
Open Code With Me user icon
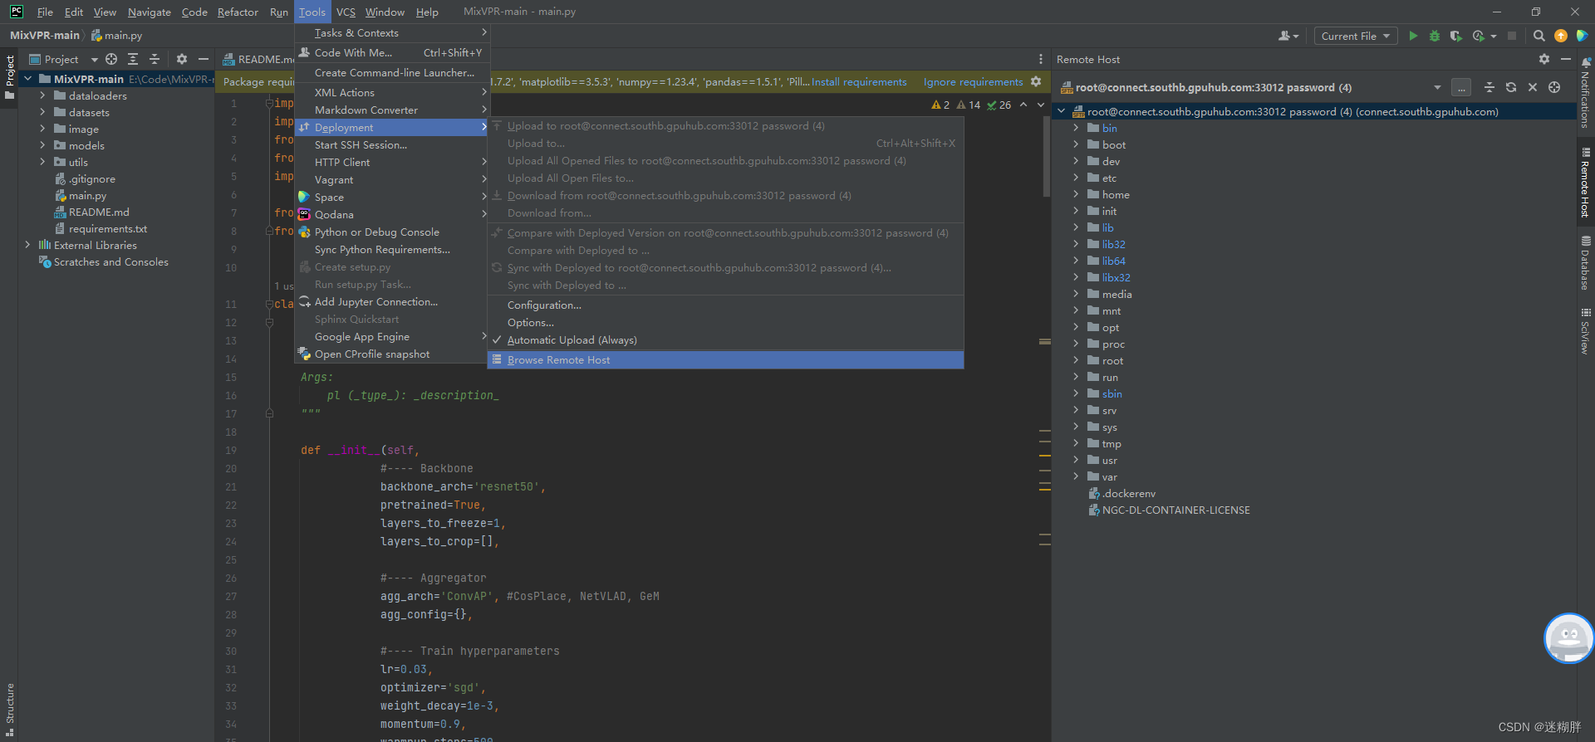(x=1288, y=36)
